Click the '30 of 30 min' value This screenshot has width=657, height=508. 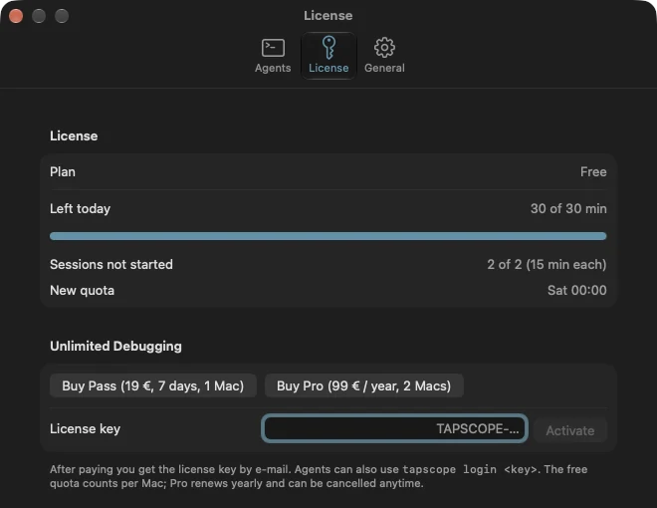[568, 209]
